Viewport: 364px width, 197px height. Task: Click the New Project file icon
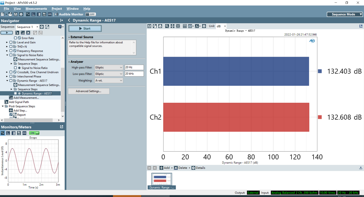pyautogui.click(x=2, y=14)
